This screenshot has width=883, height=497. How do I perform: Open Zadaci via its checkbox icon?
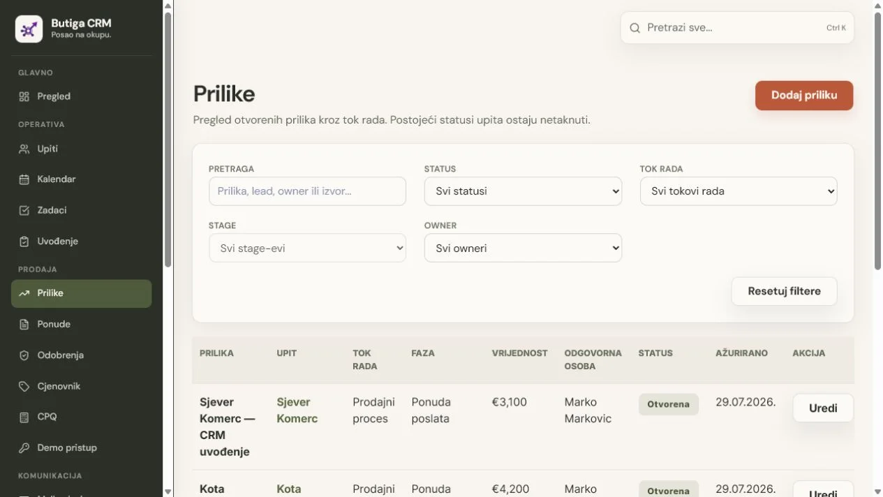tap(24, 210)
